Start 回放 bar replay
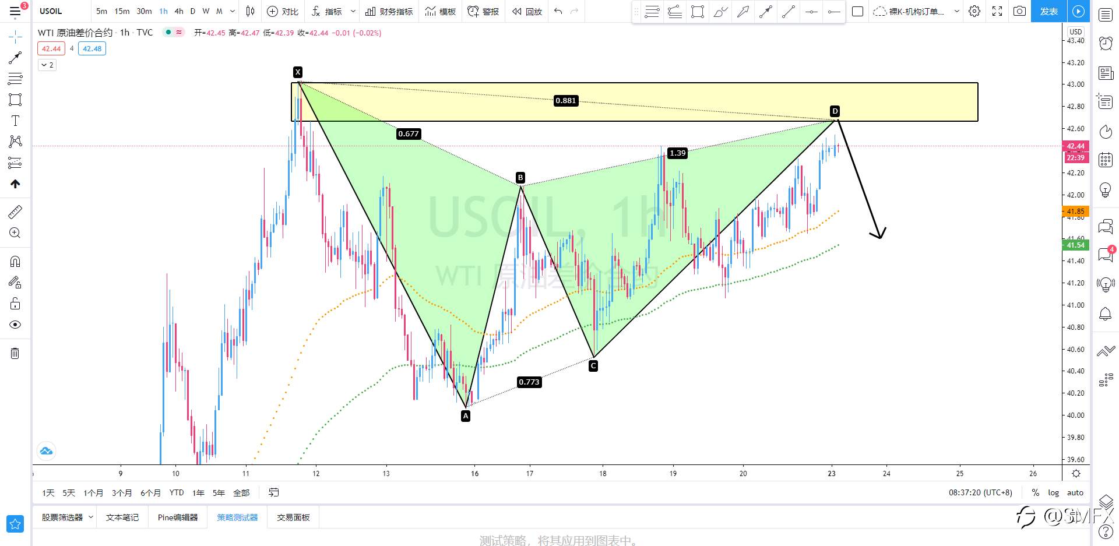Viewport: 1119px width, 546px height. pyautogui.click(x=527, y=11)
